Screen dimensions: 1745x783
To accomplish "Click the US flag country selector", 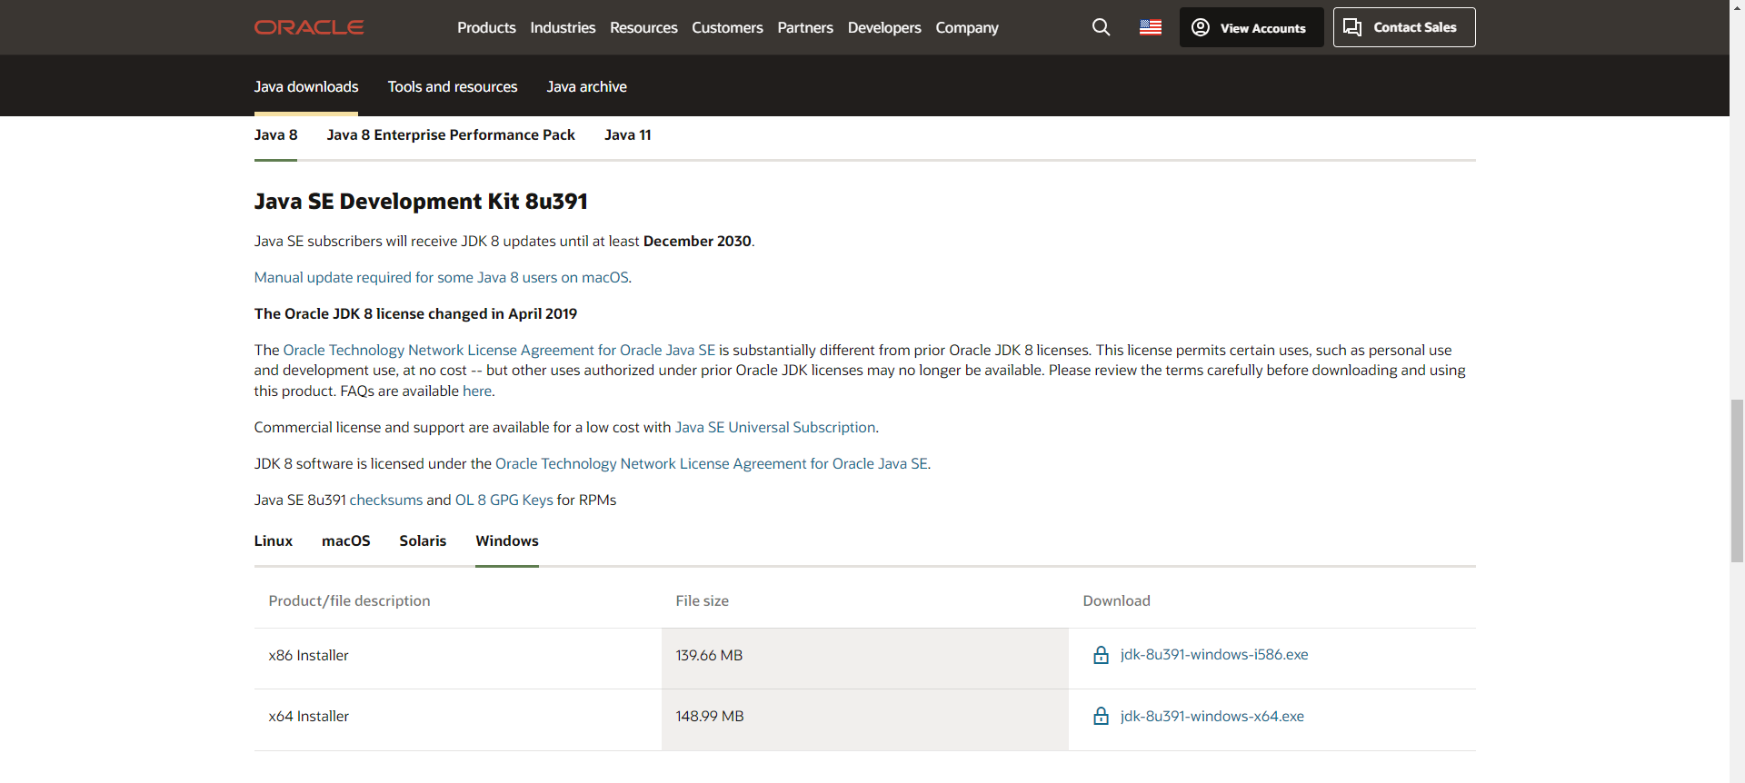I will tap(1150, 27).
